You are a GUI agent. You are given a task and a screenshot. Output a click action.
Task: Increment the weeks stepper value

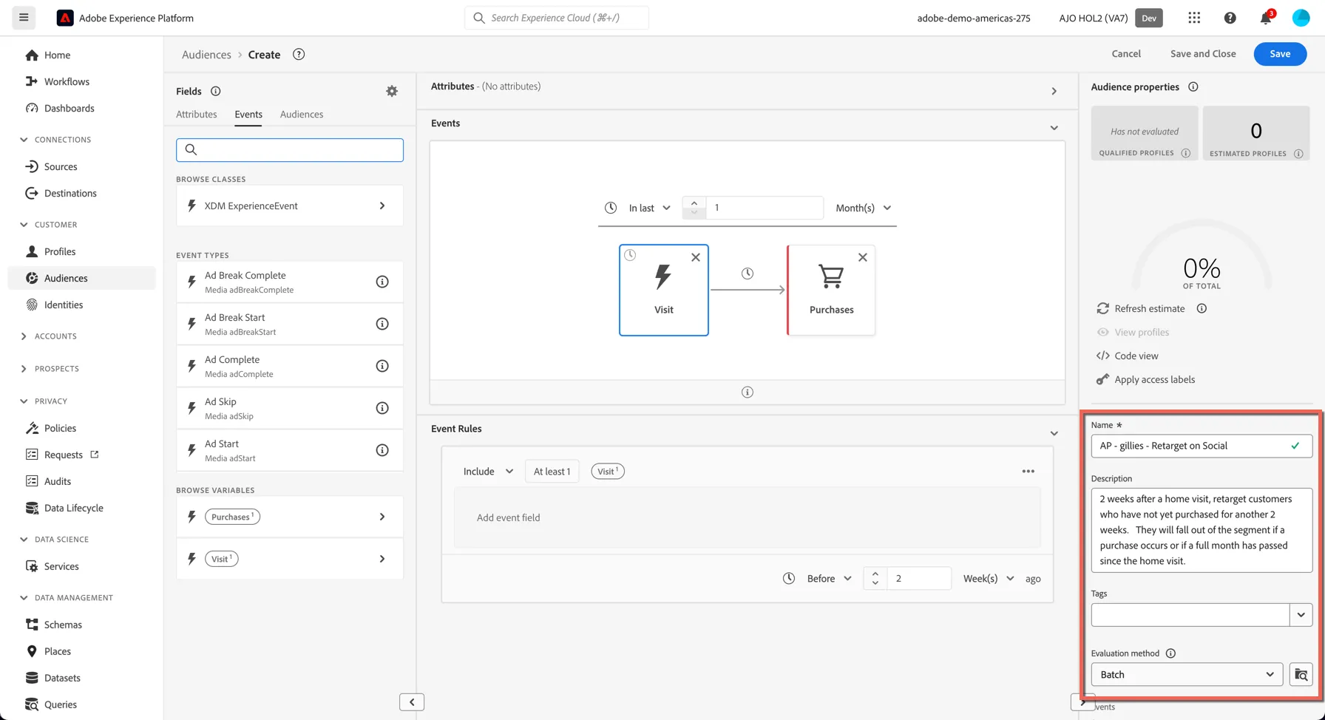coord(875,574)
